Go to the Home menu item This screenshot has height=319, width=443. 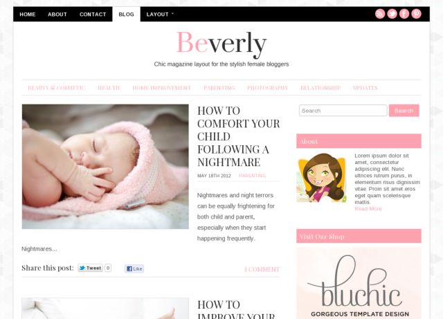pyautogui.click(x=28, y=15)
